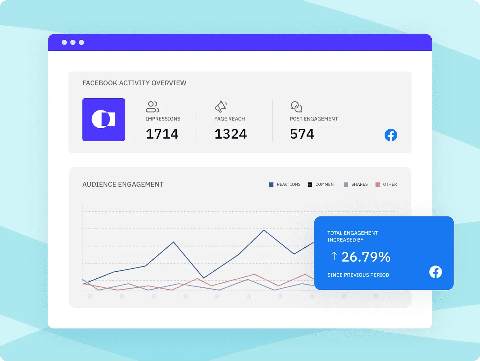This screenshot has width=480, height=361.
Task: Select the 1324 page reach value
Action: 230,134
